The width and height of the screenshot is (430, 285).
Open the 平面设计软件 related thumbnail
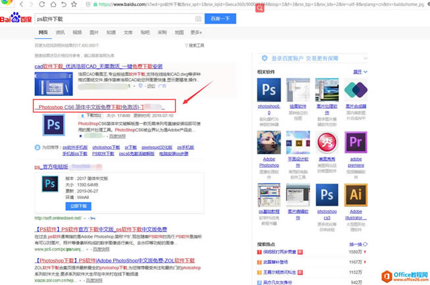(x=298, y=142)
